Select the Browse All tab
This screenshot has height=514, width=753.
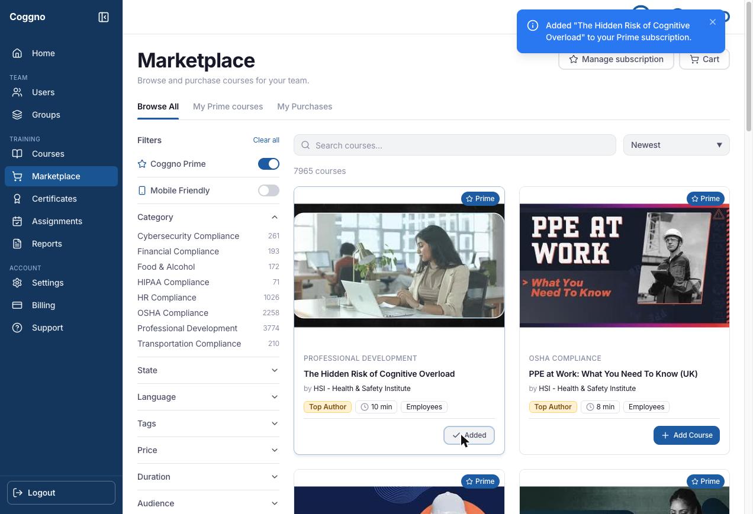tap(158, 106)
